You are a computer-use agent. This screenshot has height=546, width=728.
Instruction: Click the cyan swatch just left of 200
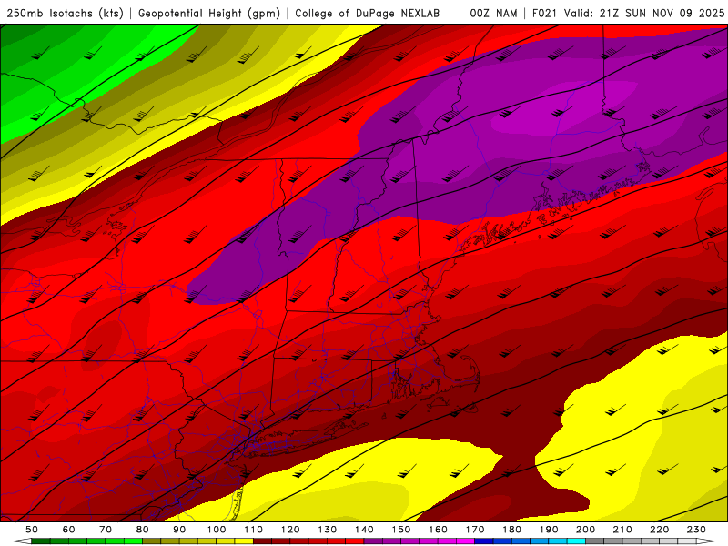[576, 541]
